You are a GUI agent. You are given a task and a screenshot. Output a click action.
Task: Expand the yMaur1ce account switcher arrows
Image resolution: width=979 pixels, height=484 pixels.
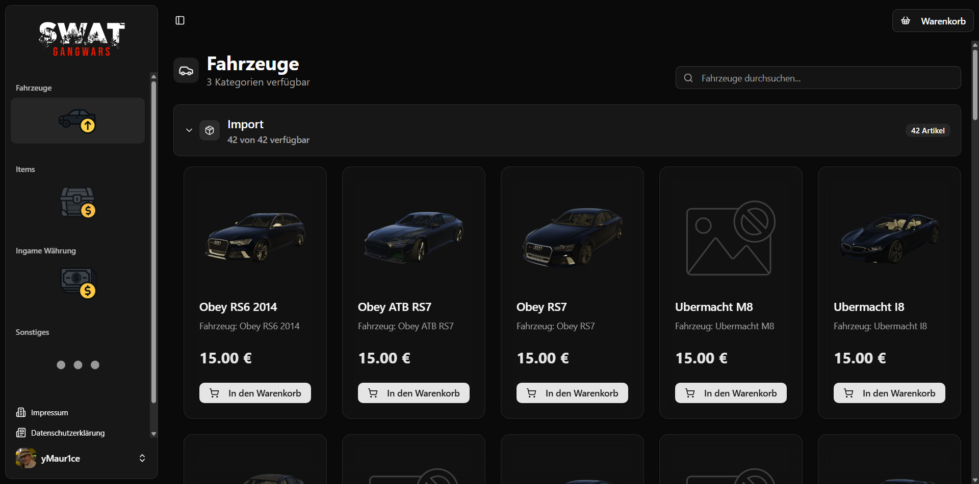[142, 458]
